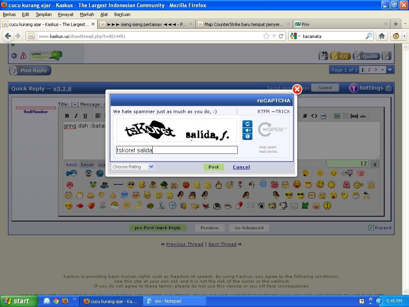This screenshot has height=307, width=409.
Task: Open the Riwayat menu
Action: pyautogui.click(x=66, y=14)
